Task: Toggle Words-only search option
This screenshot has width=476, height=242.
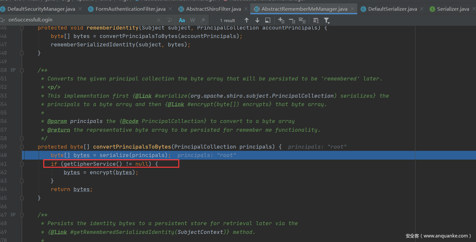Action: pos(192,20)
